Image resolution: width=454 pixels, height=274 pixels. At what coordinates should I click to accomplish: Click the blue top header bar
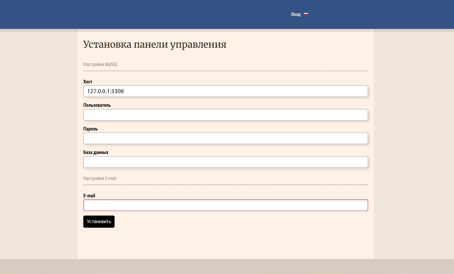pos(145,14)
